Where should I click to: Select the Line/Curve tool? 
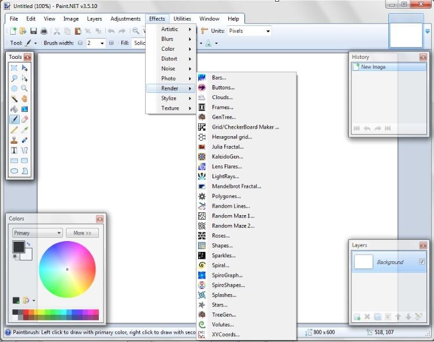click(x=25, y=151)
